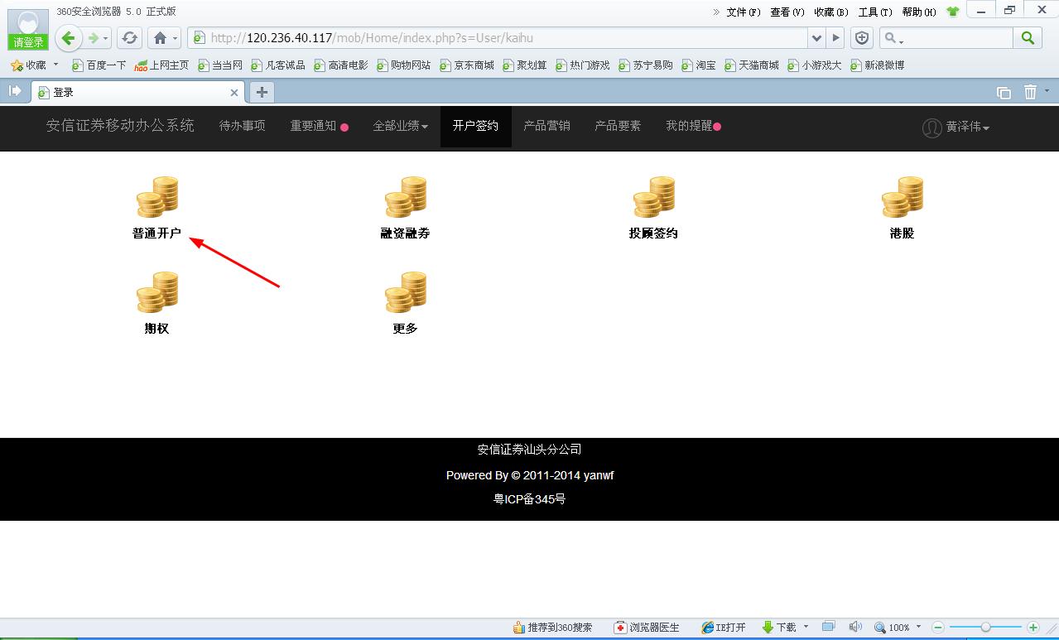Open the 普通开户 coin icon
Screen dimensions: 1059x640
tap(157, 197)
